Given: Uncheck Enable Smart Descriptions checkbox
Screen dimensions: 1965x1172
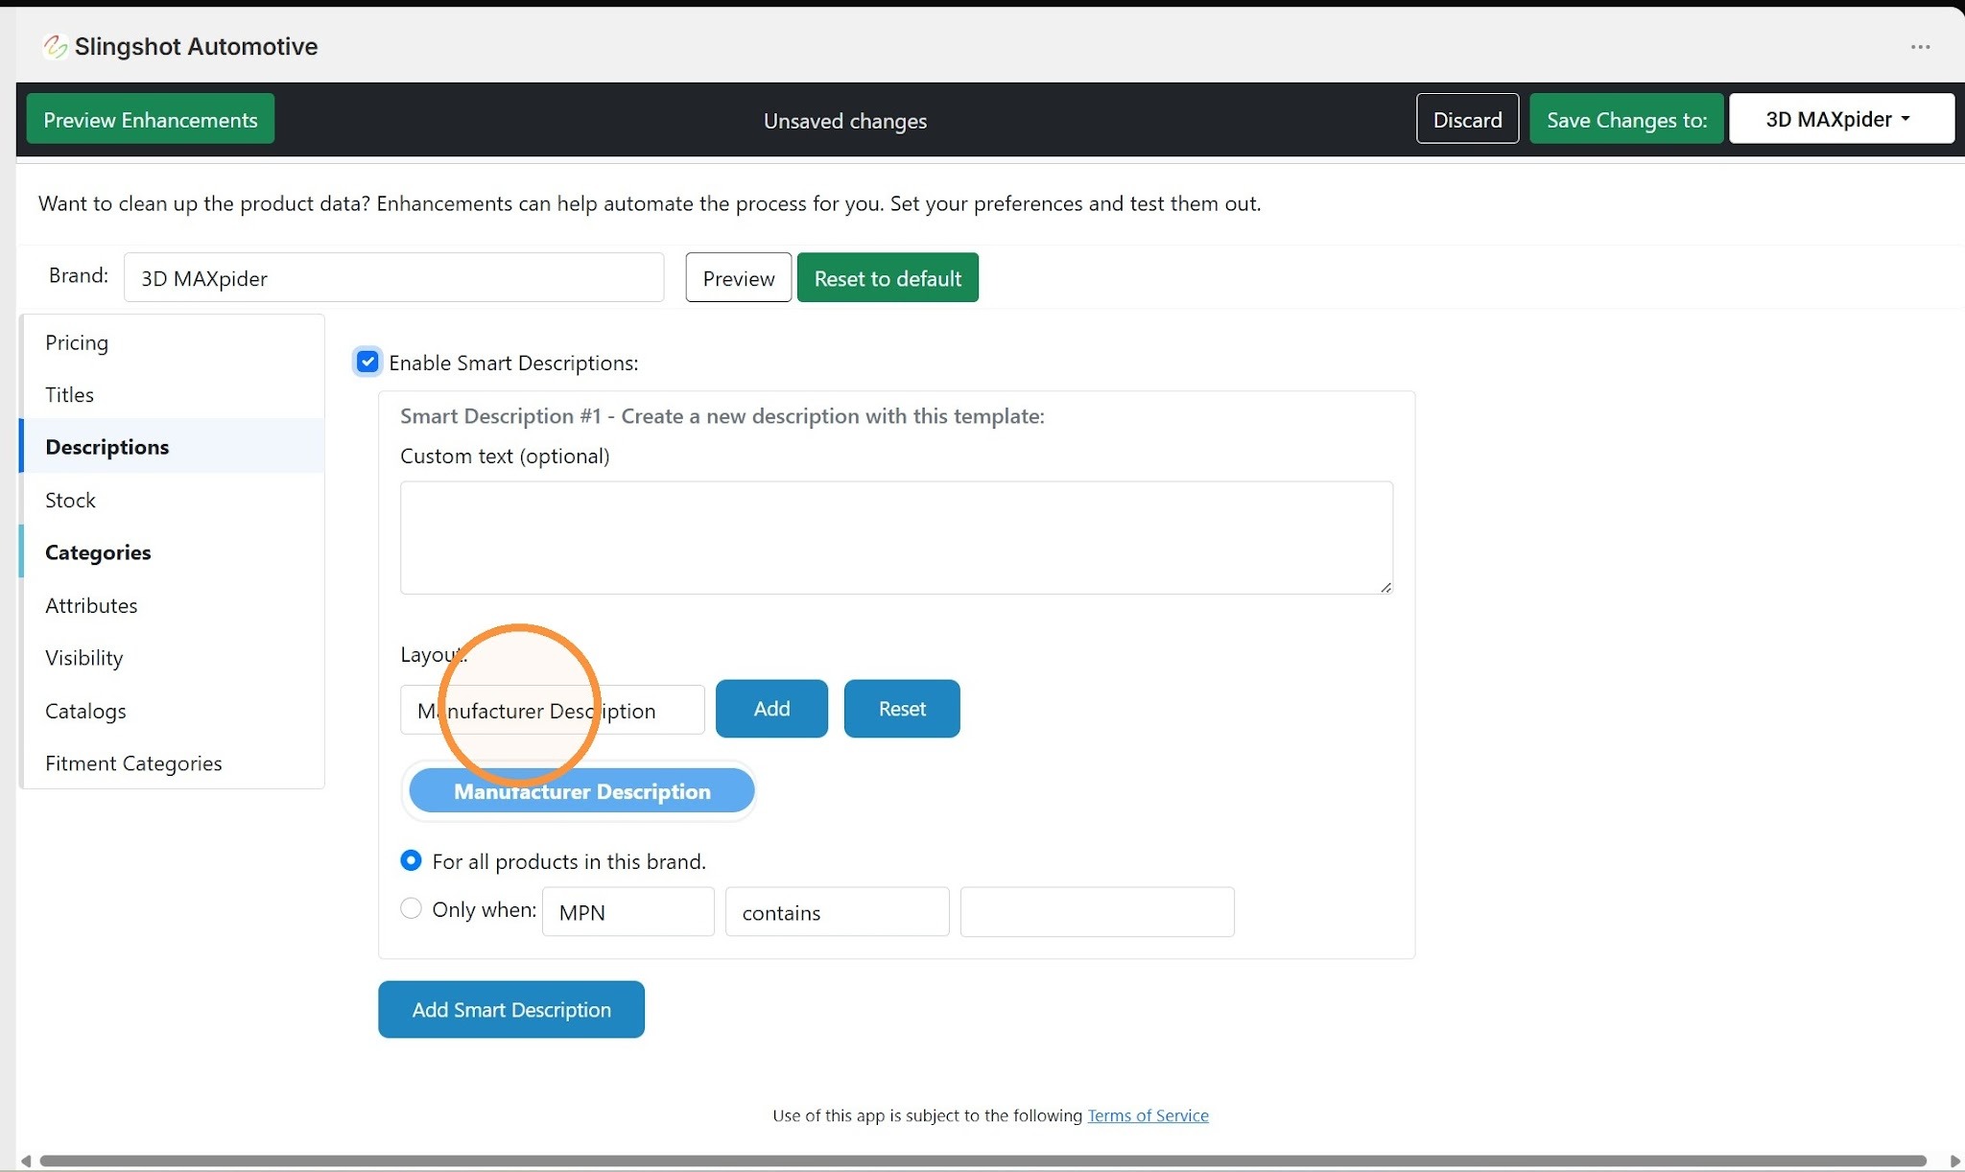Looking at the screenshot, I should tap(367, 362).
